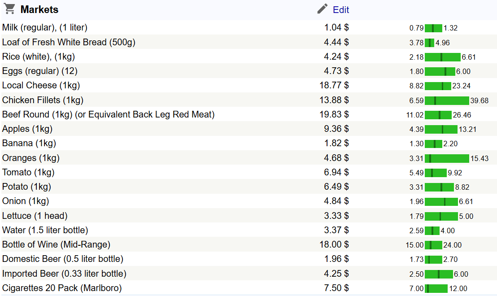Select the Domestic Beer row label
497x296 pixels.
[63, 259]
